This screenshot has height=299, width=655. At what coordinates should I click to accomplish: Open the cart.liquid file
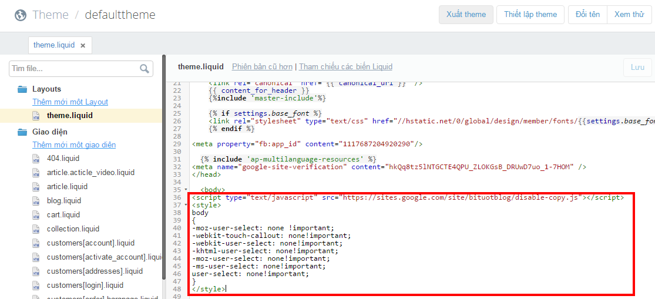63,215
